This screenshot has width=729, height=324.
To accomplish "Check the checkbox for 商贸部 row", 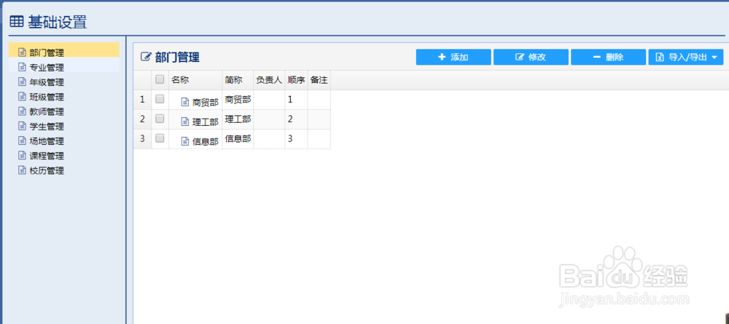I will pos(160,99).
